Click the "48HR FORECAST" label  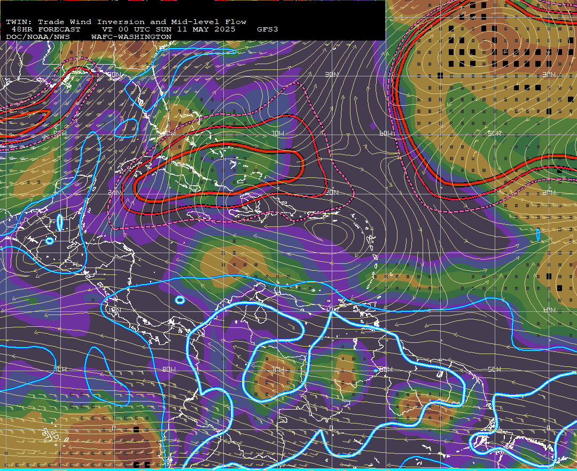46,29
